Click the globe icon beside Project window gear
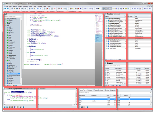 click(82, 107)
